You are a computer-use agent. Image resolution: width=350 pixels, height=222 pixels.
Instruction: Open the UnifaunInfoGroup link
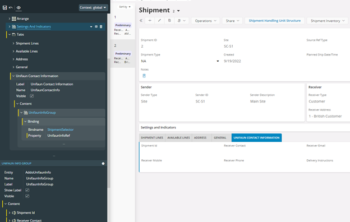click(x=42, y=113)
